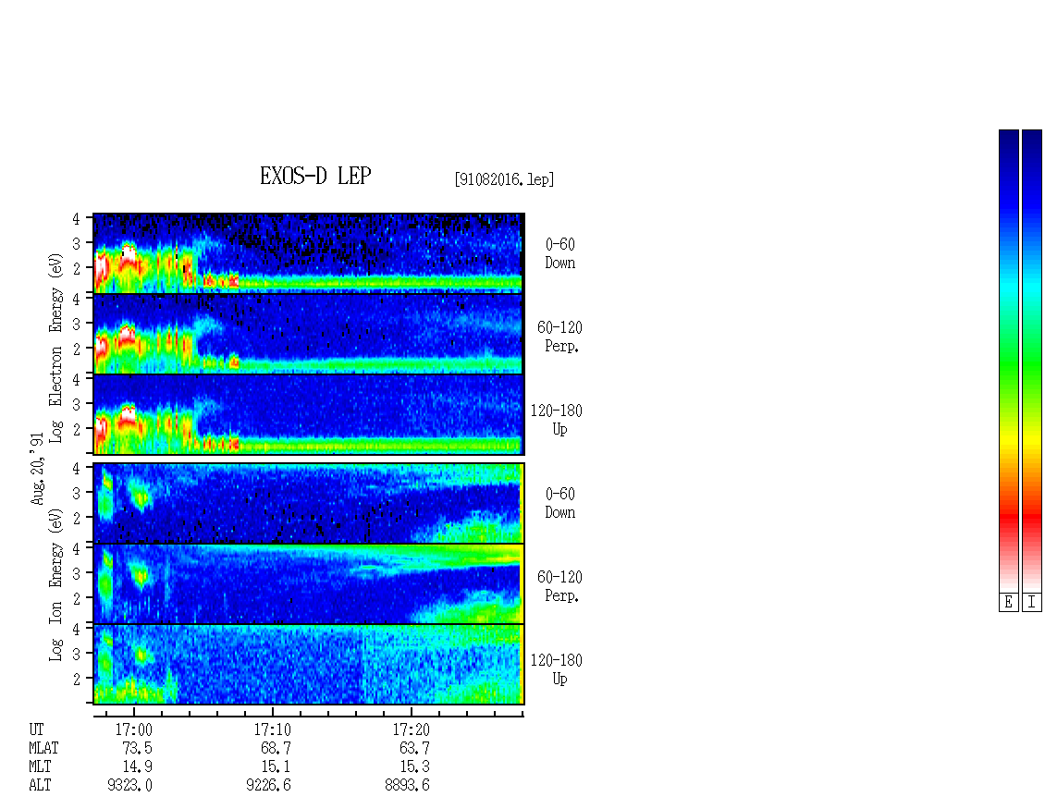Click the ion 60-120 Perp. pitch angle label
The image size is (1045, 809).
click(559, 586)
